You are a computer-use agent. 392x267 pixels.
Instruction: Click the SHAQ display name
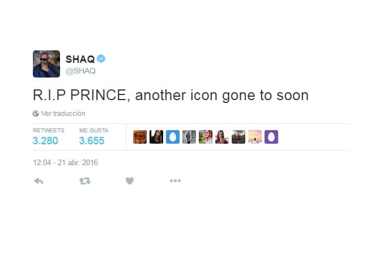(x=80, y=59)
